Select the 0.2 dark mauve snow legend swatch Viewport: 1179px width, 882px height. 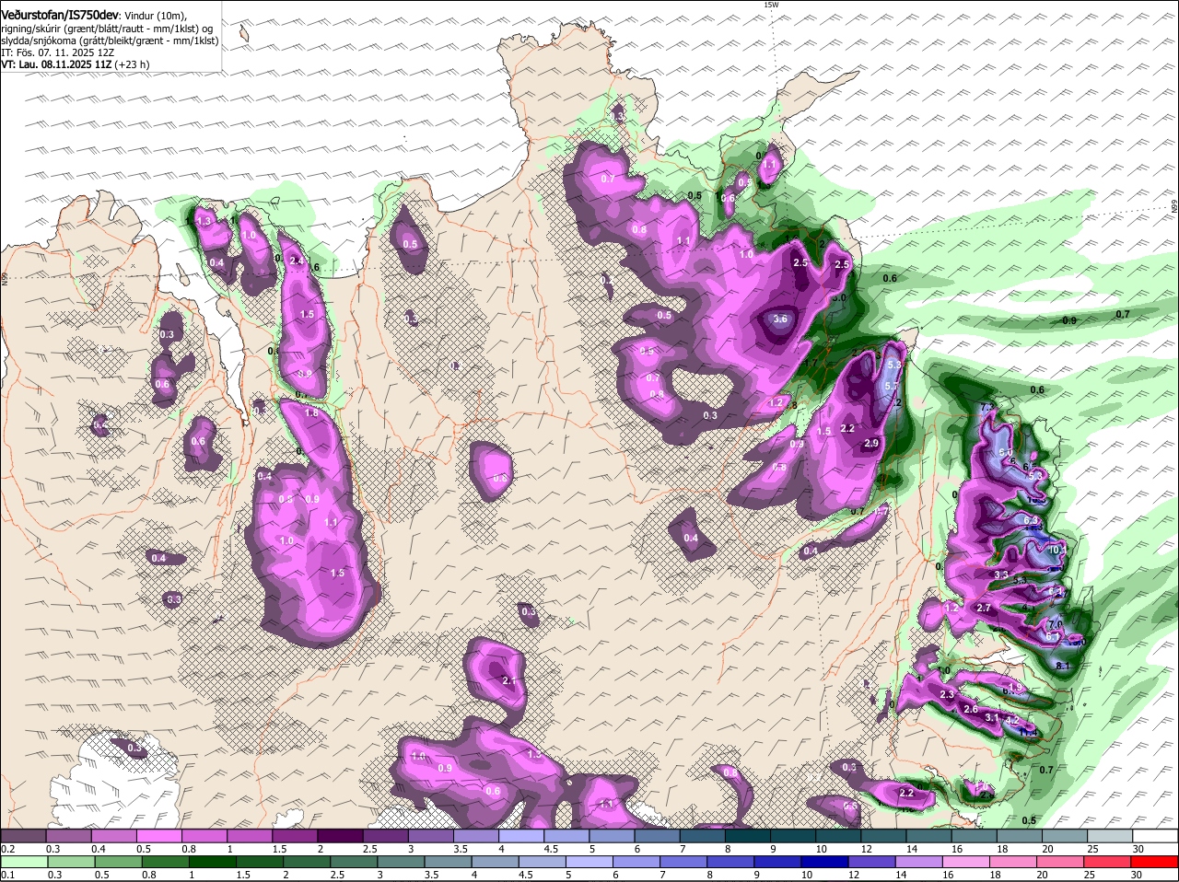pyautogui.click(x=23, y=835)
